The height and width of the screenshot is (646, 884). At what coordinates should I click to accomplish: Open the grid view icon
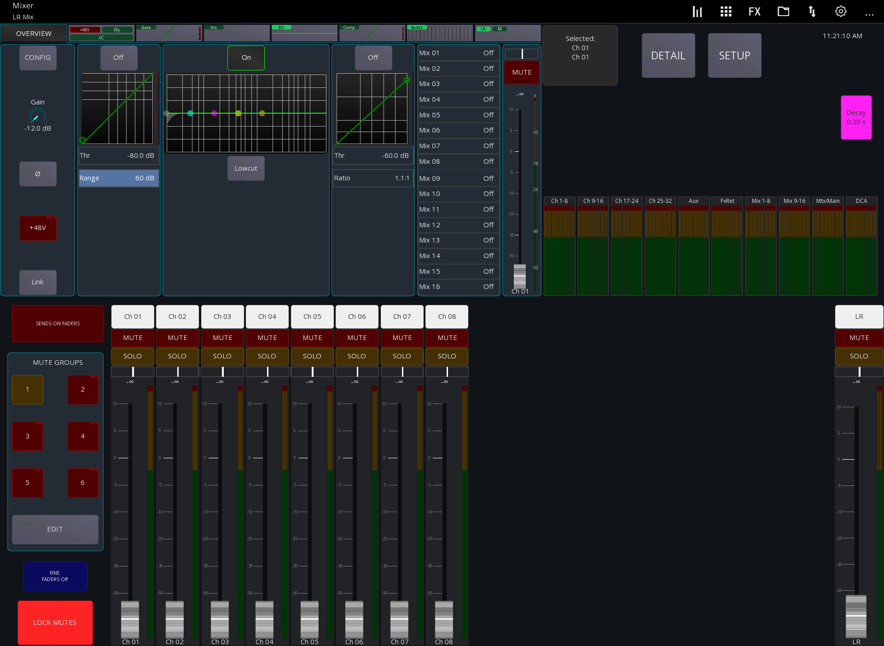pos(726,12)
